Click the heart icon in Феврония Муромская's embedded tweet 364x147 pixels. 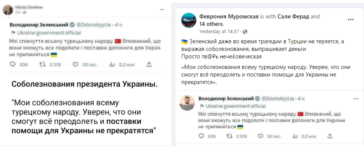point(261,136)
